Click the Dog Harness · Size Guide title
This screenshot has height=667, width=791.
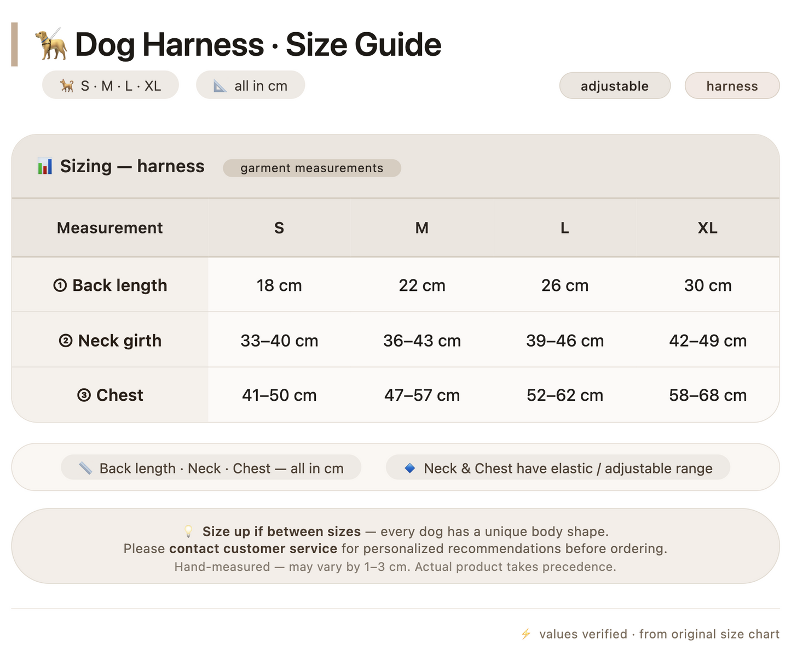click(x=258, y=44)
